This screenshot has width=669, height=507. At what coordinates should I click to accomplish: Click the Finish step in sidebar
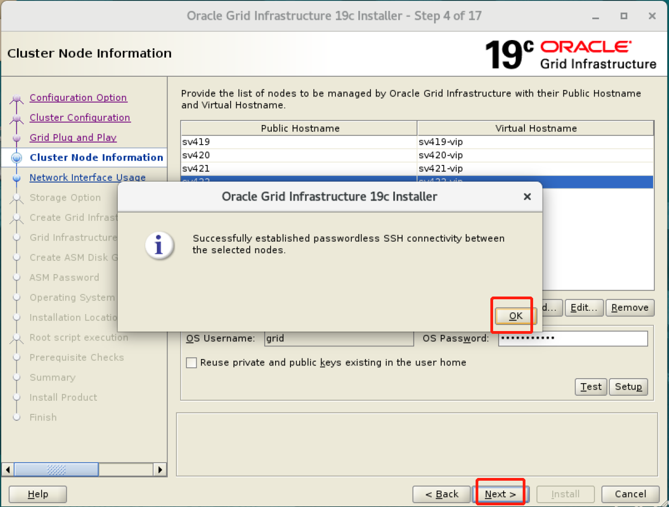pos(43,418)
